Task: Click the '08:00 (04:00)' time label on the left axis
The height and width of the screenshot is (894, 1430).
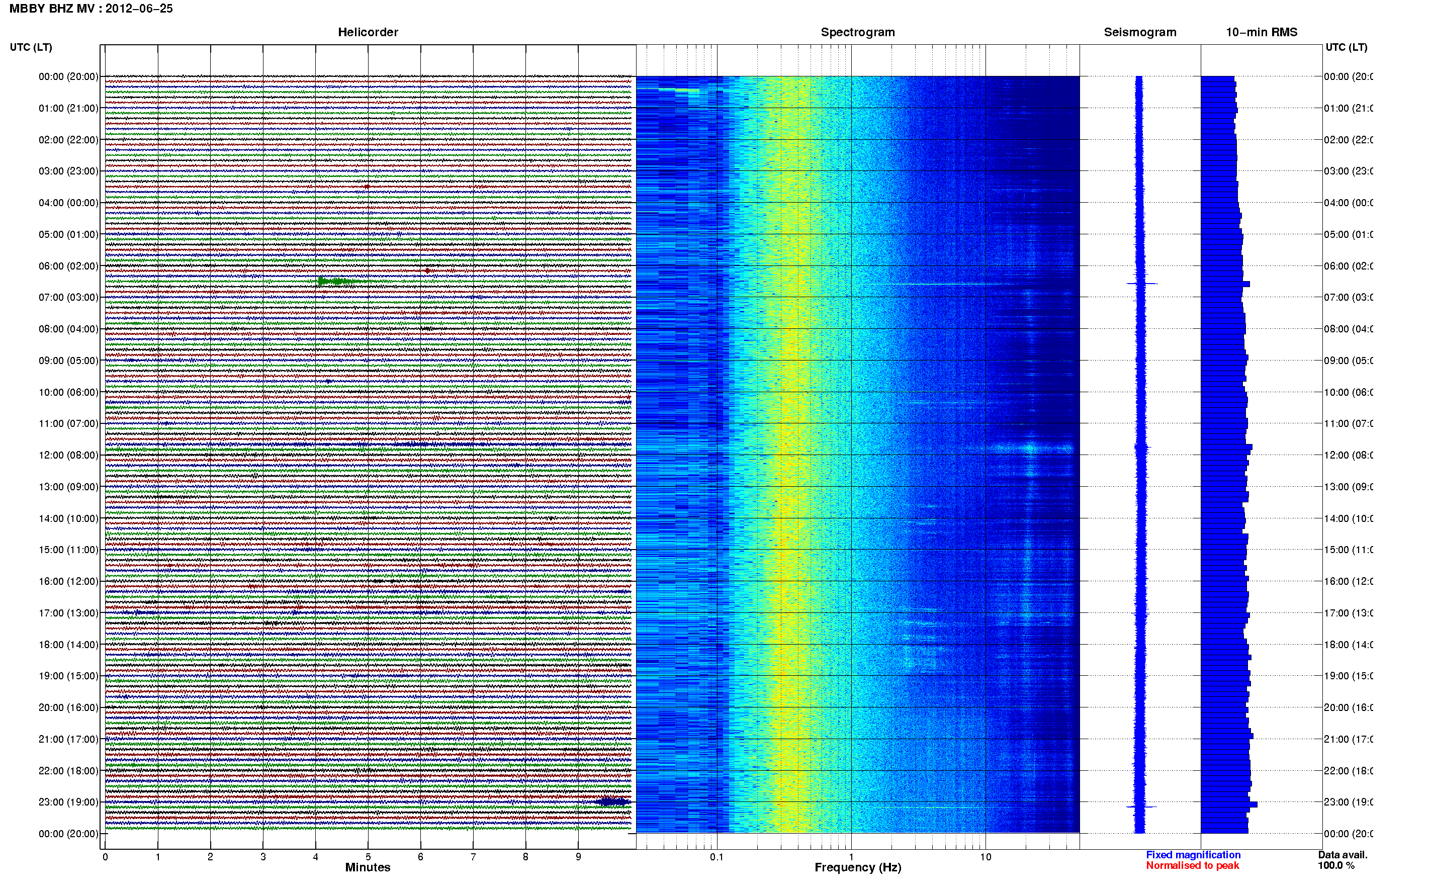Action: 68,329
